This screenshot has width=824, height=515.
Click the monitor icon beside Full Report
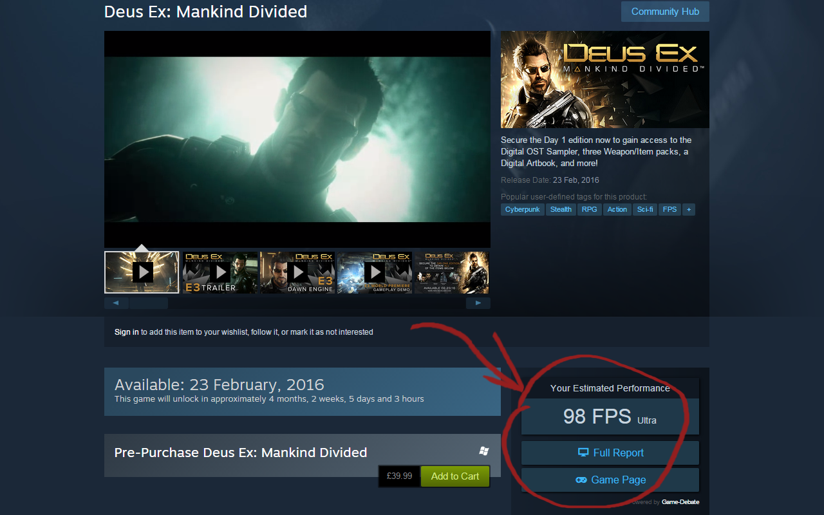(x=585, y=453)
